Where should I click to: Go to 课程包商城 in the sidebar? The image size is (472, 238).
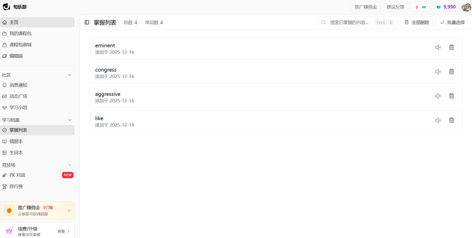pyautogui.click(x=21, y=45)
